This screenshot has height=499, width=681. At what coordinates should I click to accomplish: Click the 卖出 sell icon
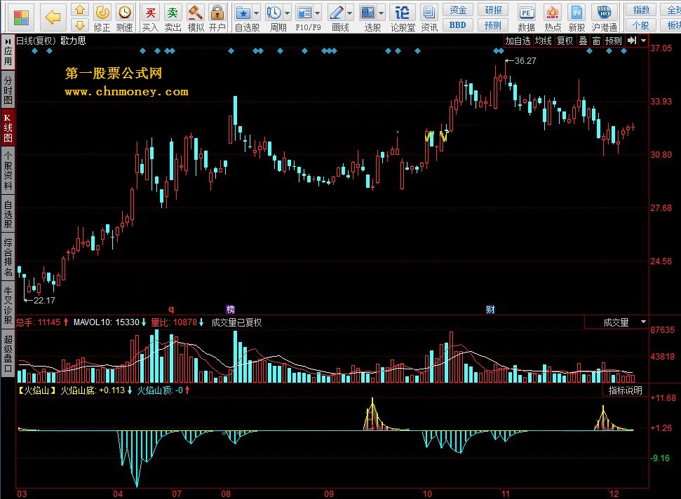[x=173, y=13]
